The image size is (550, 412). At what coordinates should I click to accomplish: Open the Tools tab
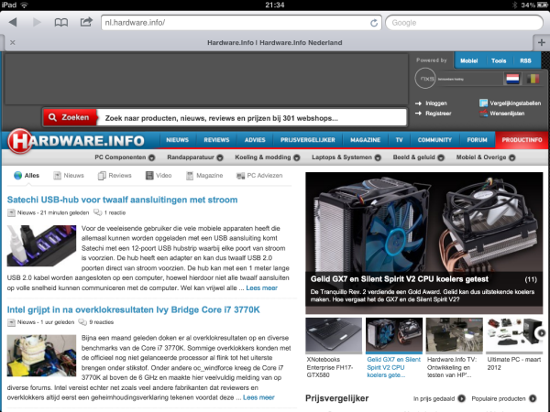pyautogui.click(x=499, y=60)
